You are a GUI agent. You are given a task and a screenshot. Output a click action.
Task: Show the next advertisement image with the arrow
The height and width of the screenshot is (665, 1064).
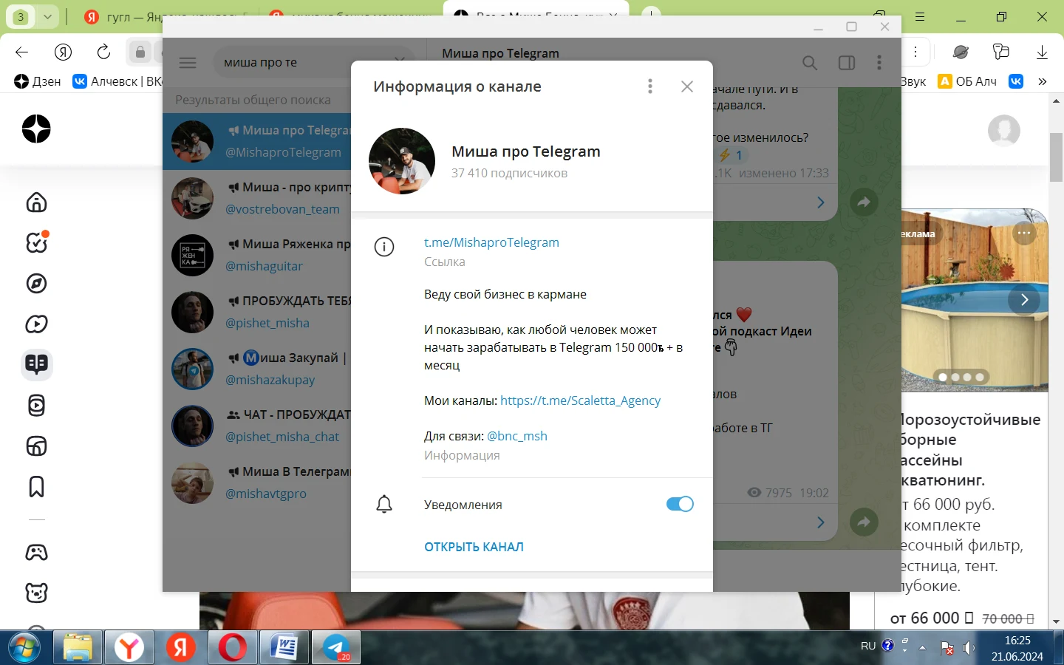coord(1024,300)
